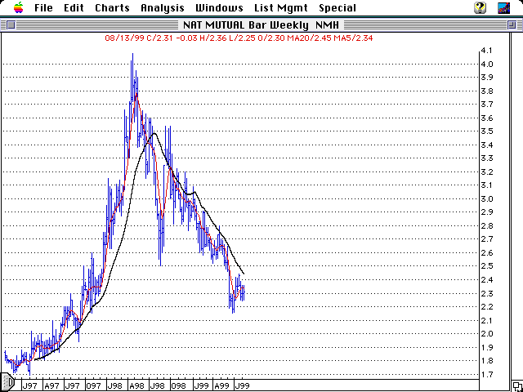This screenshot has width=523, height=392.
Task: Close the NAT MUTUAL chart window
Action: point(11,25)
